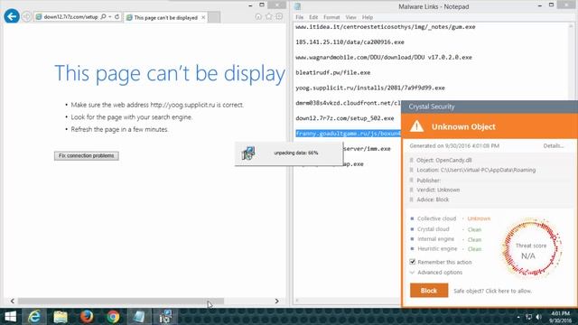The image size is (578, 325).
Task: Click the 'unpacking data: 66%' progress text
Action: tap(295, 153)
